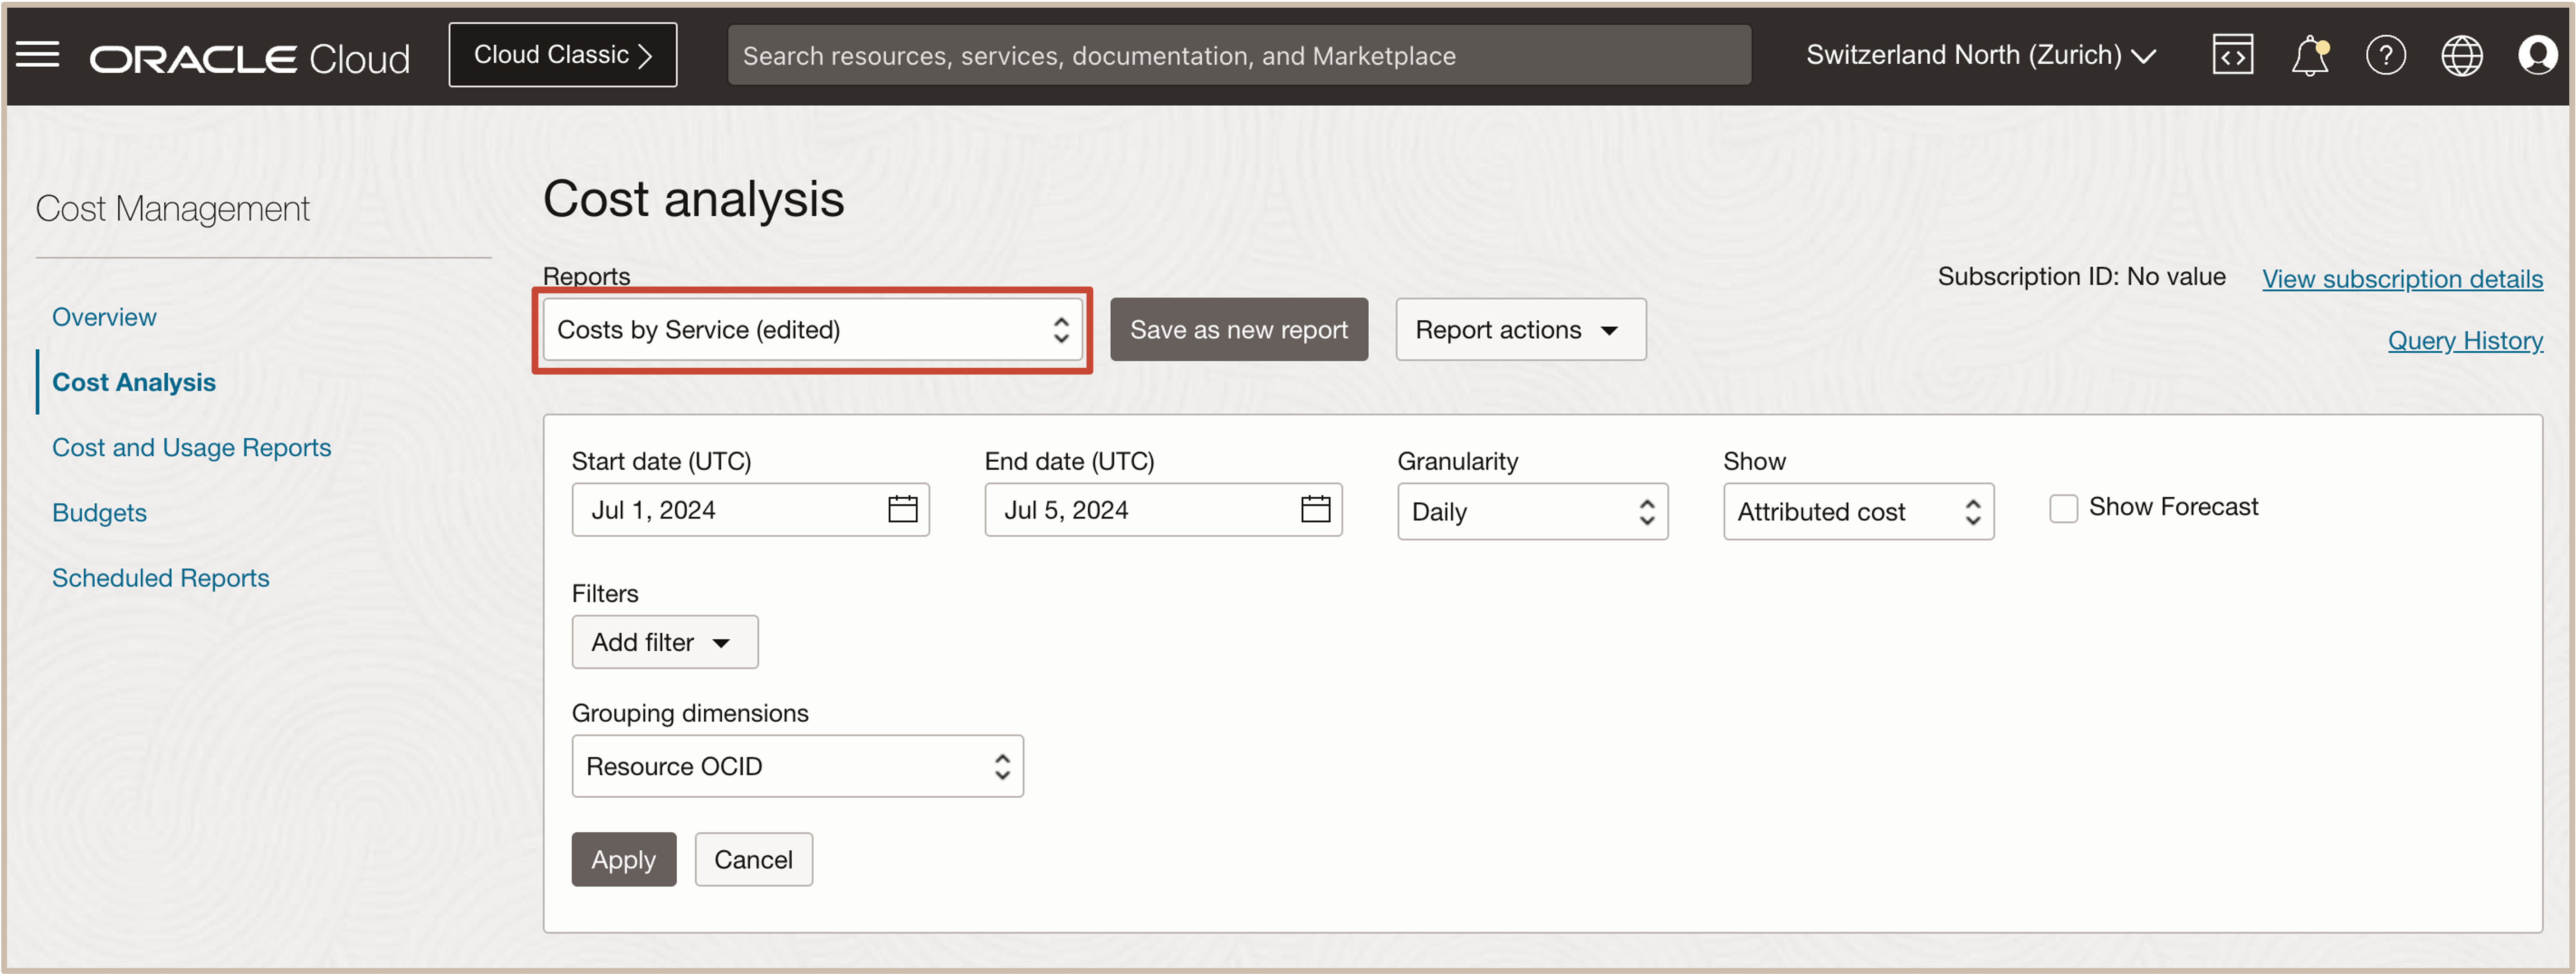Open the Resource OCID grouping dropdown
This screenshot has height=974, width=2576.
pyautogui.click(x=797, y=767)
